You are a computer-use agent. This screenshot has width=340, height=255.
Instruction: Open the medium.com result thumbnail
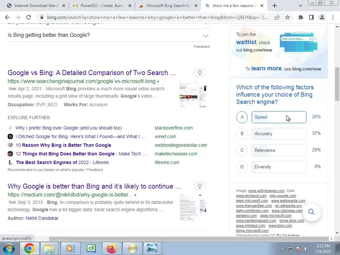pos(193,207)
